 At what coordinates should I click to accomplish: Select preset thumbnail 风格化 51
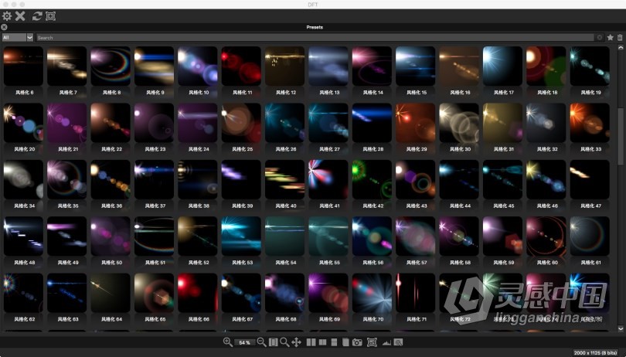click(154, 236)
